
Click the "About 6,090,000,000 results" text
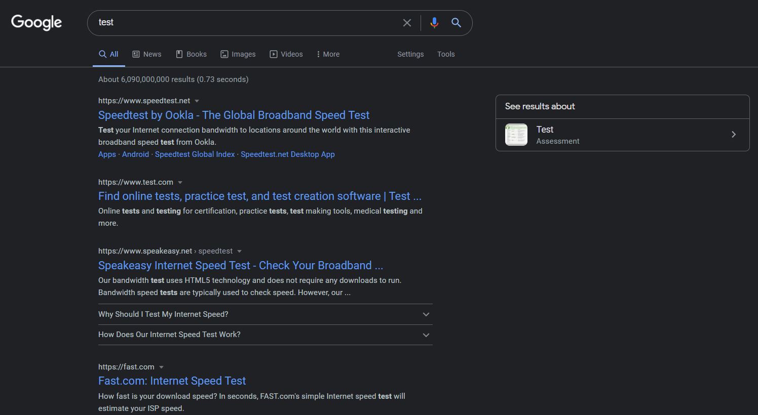146,79
